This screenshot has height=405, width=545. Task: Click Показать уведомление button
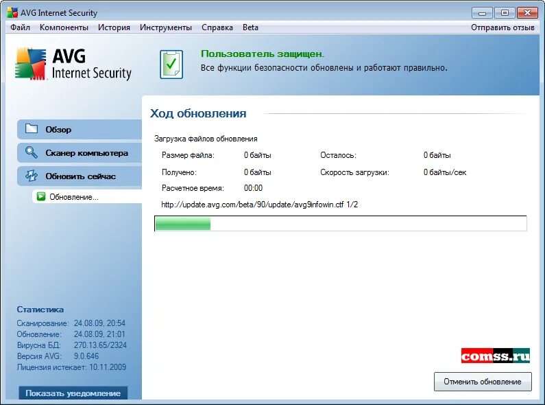point(73,393)
